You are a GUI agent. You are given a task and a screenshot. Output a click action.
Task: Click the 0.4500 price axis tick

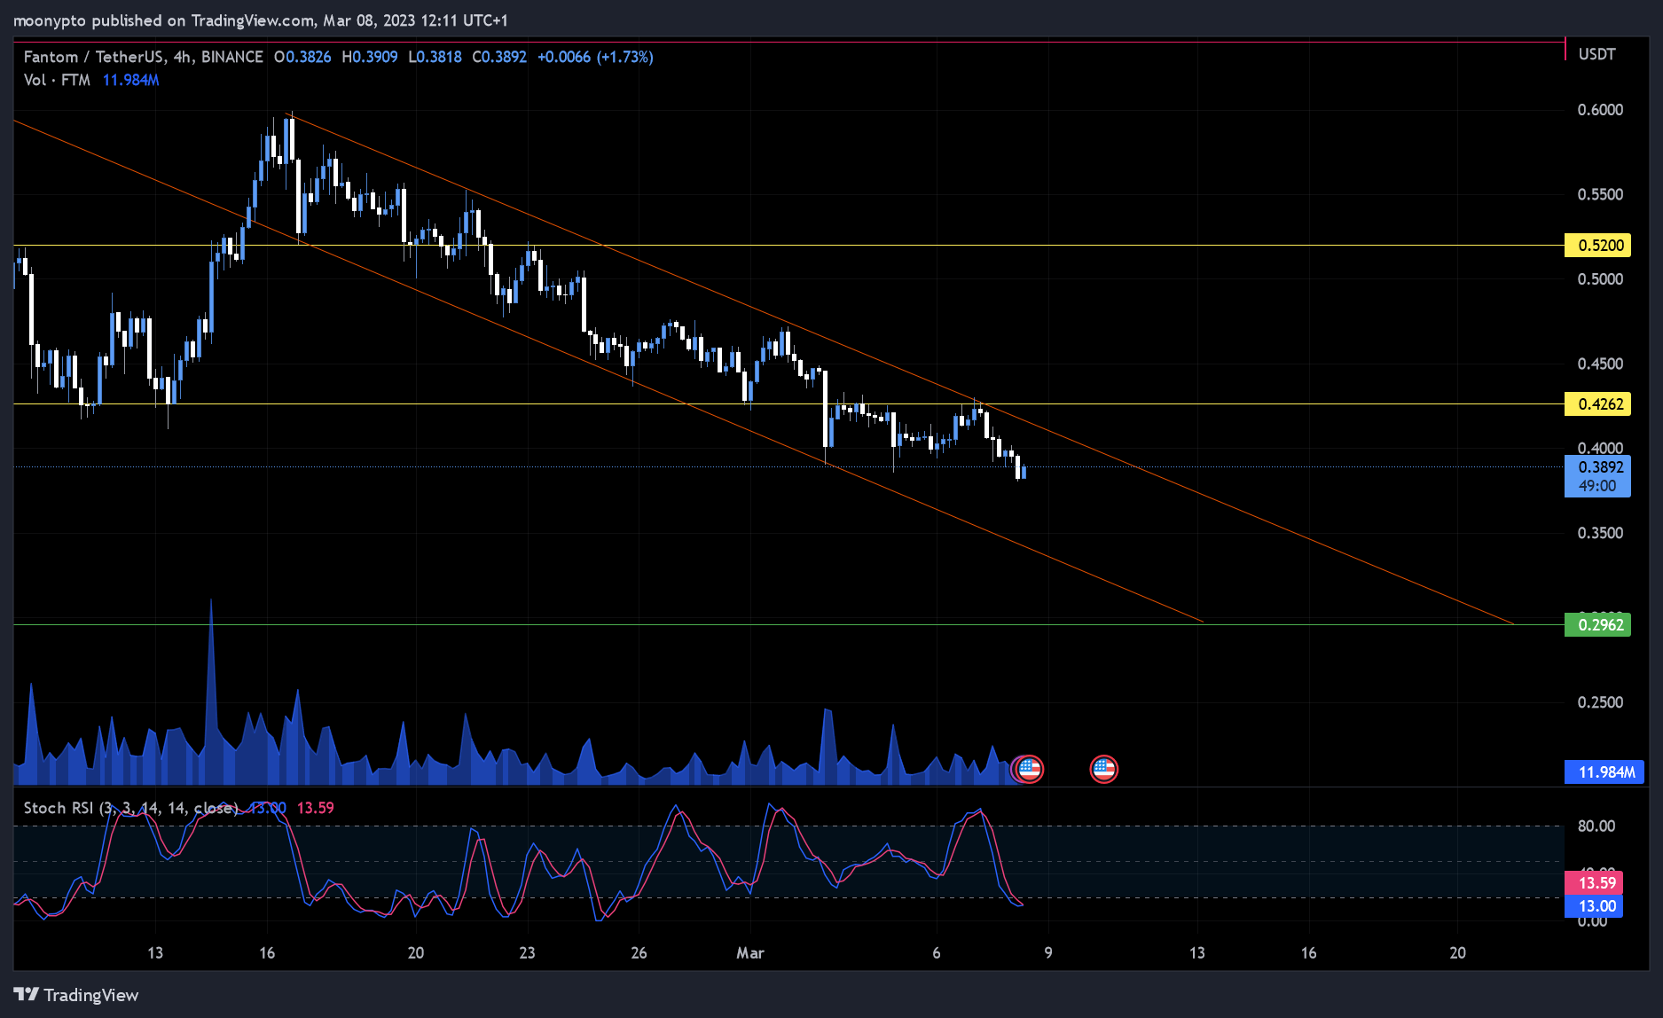pyautogui.click(x=1600, y=364)
